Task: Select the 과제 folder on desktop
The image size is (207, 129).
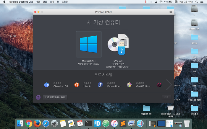Action: click(194, 67)
